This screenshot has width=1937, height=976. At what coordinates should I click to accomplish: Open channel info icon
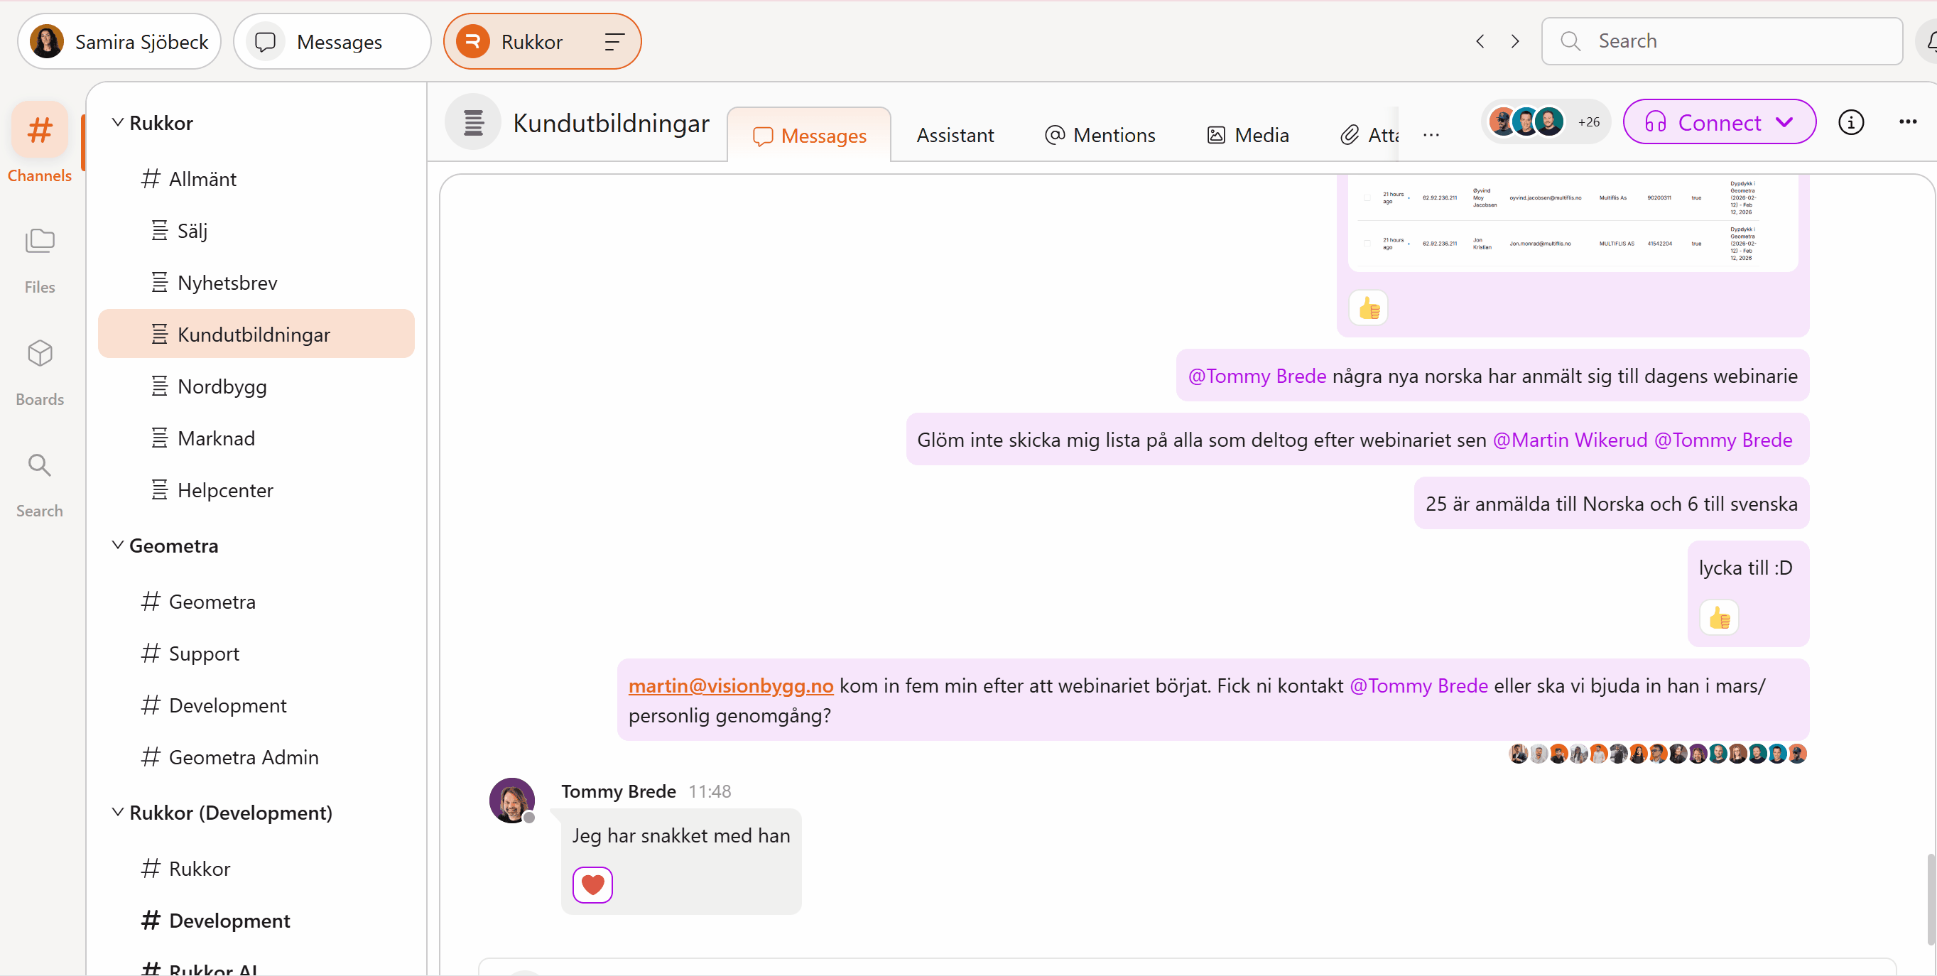(x=1850, y=121)
